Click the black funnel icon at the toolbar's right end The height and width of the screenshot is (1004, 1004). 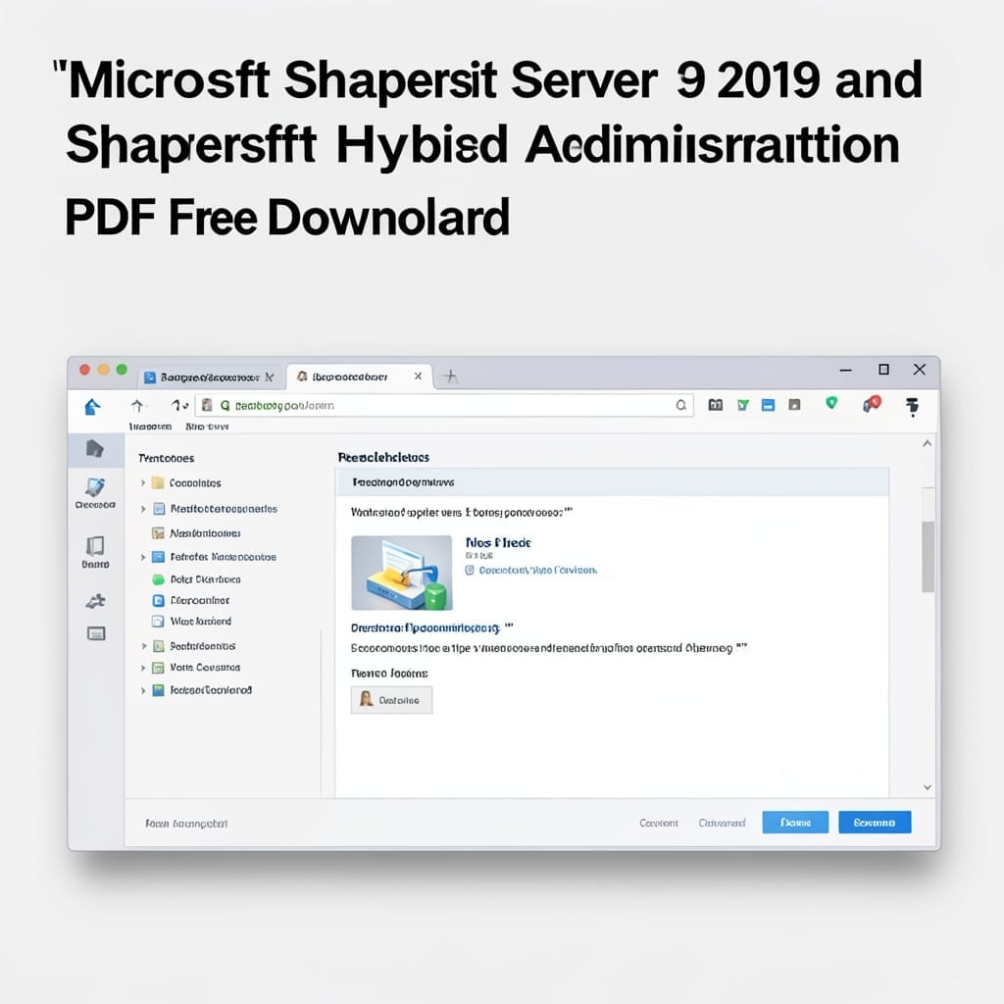point(913,406)
